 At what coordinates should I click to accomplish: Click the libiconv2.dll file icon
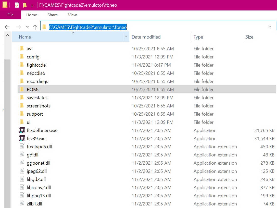[x=22, y=187]
